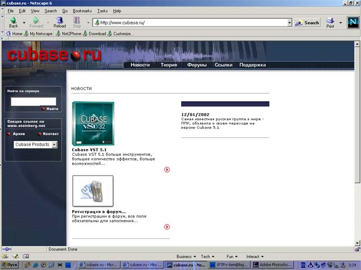Open the Home bookmark in personal toolbar
This screenshot has height=270, width=361.
(x=14, y=34)
